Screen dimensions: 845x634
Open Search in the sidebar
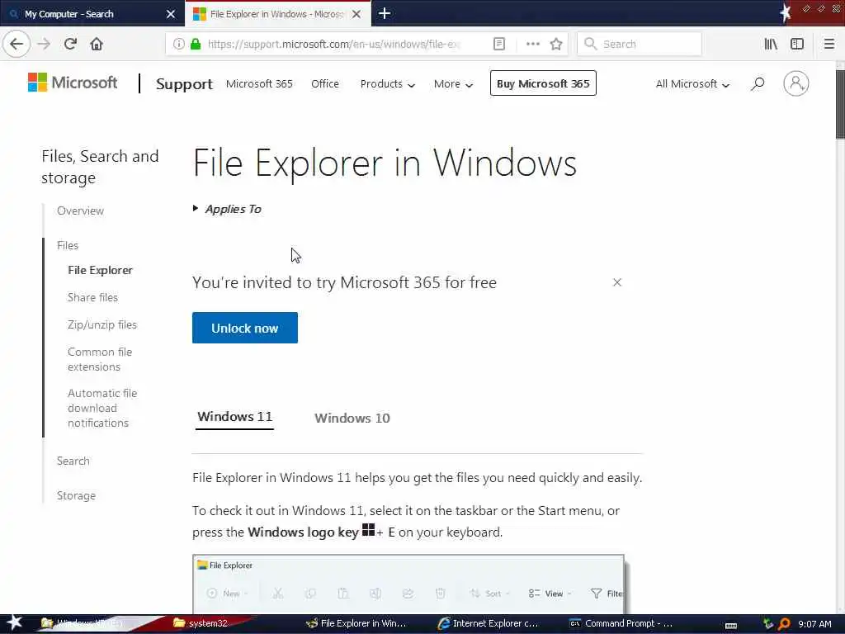point(73,461)
